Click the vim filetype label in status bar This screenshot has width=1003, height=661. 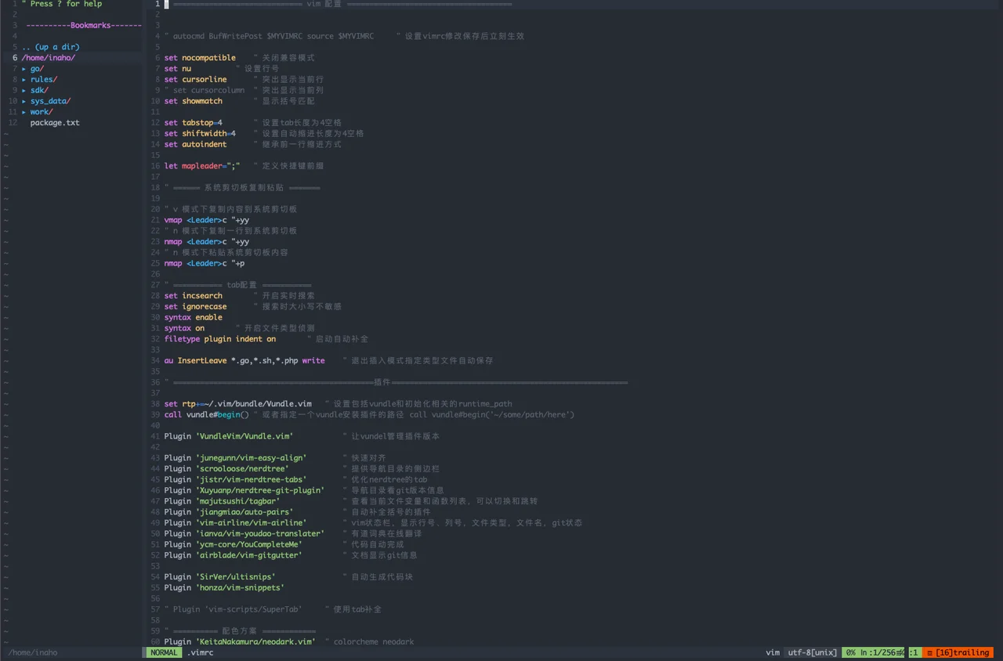point(772,652)
